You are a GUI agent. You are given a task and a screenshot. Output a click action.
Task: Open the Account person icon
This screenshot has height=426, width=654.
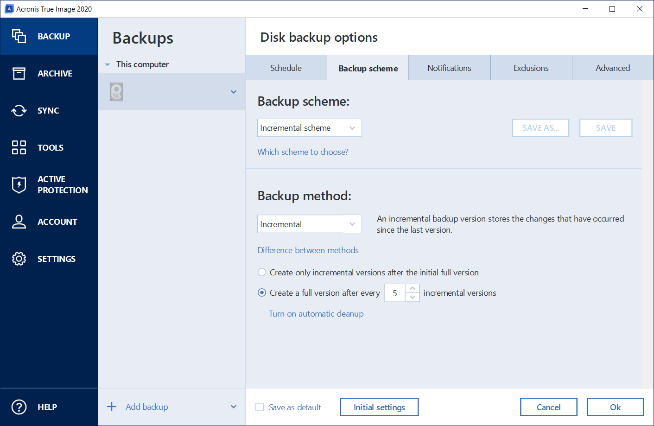(x=19, y=222)
